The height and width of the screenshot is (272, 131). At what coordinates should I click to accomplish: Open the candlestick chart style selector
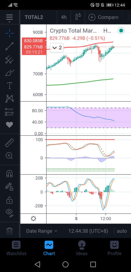point(78,17)
